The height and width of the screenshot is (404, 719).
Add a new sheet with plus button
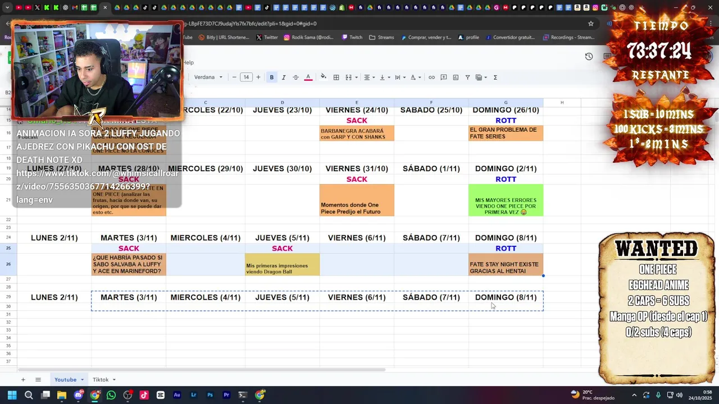pyautogui.click(x=23, y=380)
